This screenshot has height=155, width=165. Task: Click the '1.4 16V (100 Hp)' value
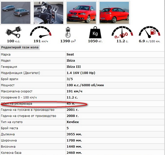(x=81, y=73)
